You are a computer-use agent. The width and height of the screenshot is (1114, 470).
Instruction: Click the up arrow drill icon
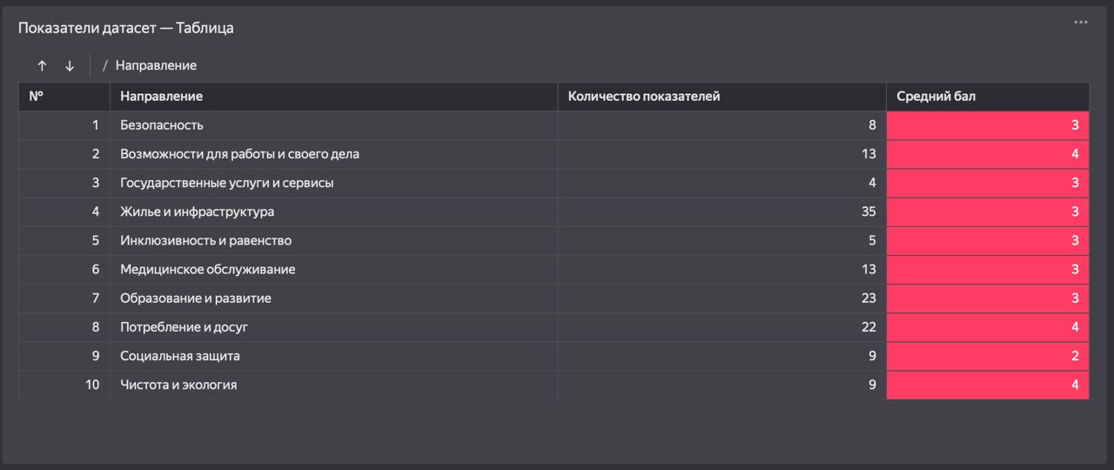(42, 66)
